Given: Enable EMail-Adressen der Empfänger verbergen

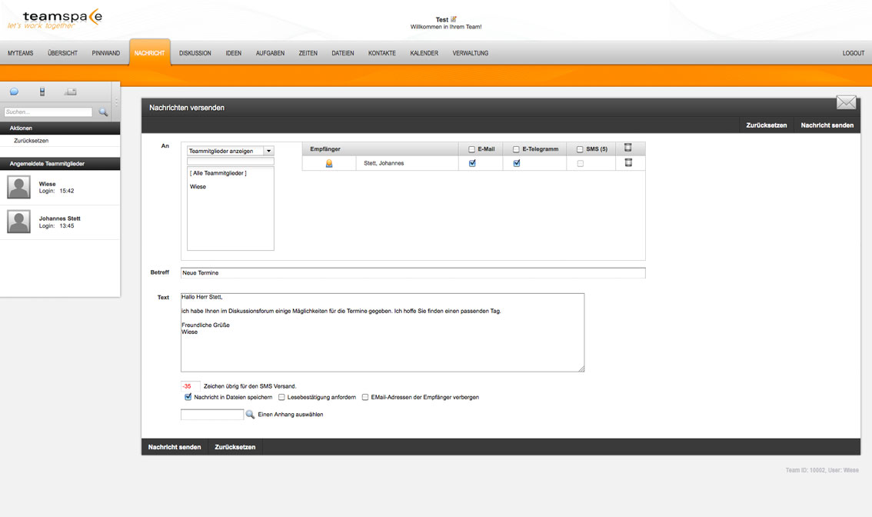Looking at the screenshot, I should click(x=364, y=397).
